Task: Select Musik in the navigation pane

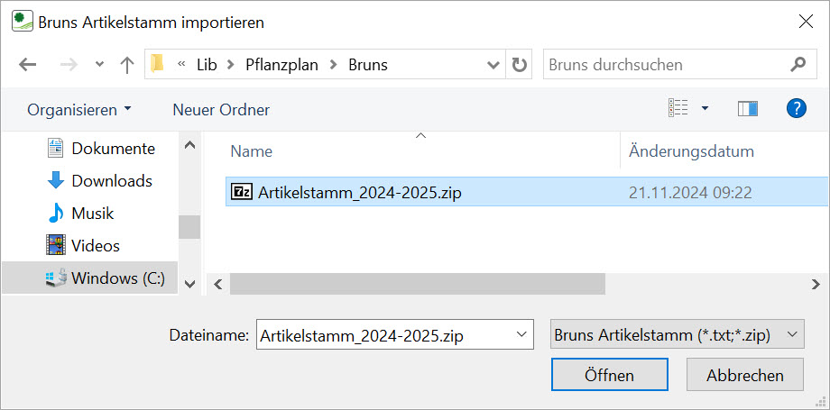Action: click(92, 214)
